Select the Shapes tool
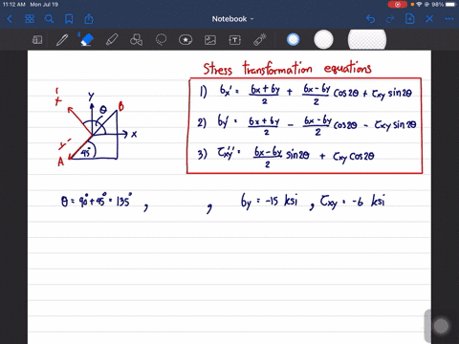Image resolution: width=459 pixels, height=344 pixels. (x=137, y=40)
